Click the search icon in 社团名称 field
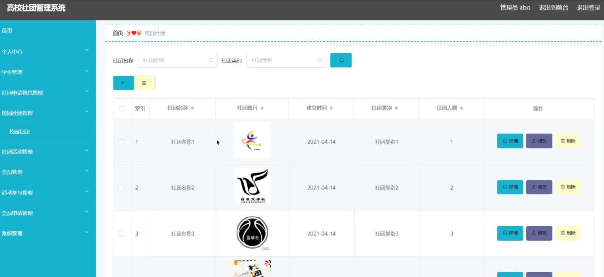This screenshot has width=604, height=277. point(211,60)
